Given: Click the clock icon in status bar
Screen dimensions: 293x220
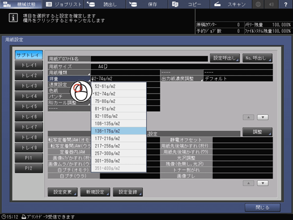Looking at the screenshot, I should (x=3, y=217).
